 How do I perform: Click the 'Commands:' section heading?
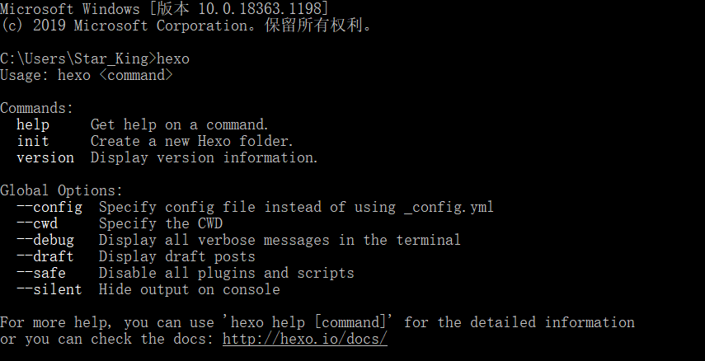coord(36,108)
